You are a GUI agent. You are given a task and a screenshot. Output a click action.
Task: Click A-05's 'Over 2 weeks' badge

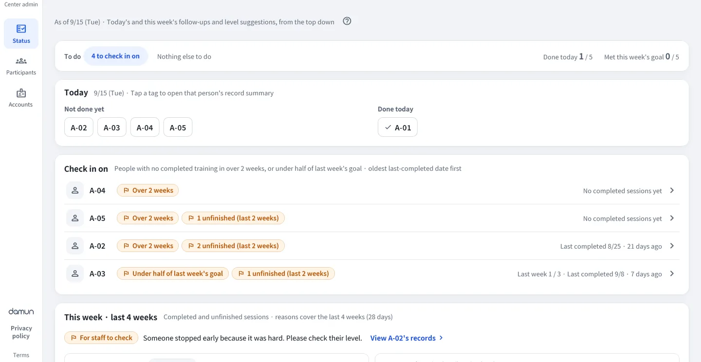(x=148, y=218)
